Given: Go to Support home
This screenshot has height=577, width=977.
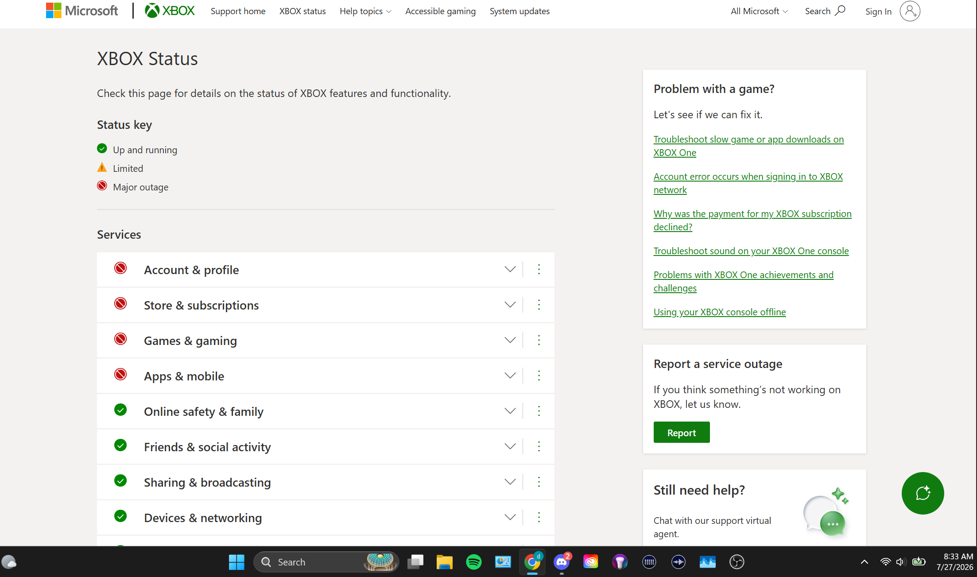Looking at the screenshot, I should pos(238,11).
